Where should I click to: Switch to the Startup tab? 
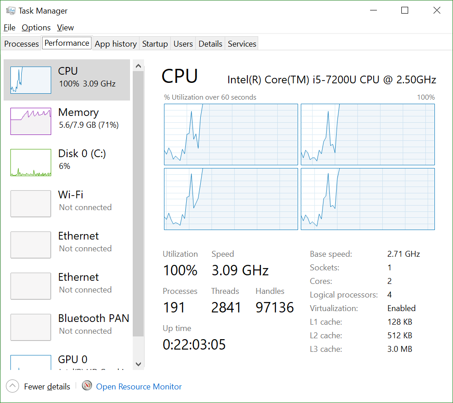(x=155, y=43)
